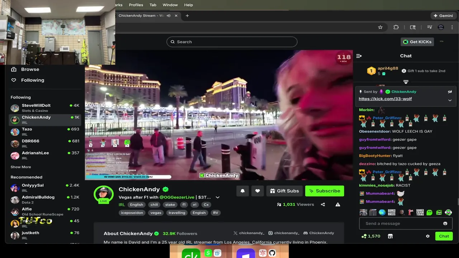Open SteveWillDolt channel in sidebar
Image resolution: width=459 pixels, height=258 pixels.
(x=45, y=108)
